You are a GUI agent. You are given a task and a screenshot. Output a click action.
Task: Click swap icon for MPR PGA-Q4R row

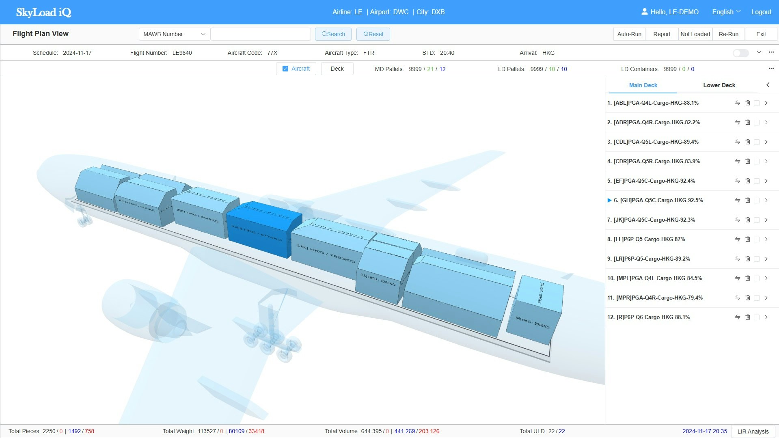738,298
